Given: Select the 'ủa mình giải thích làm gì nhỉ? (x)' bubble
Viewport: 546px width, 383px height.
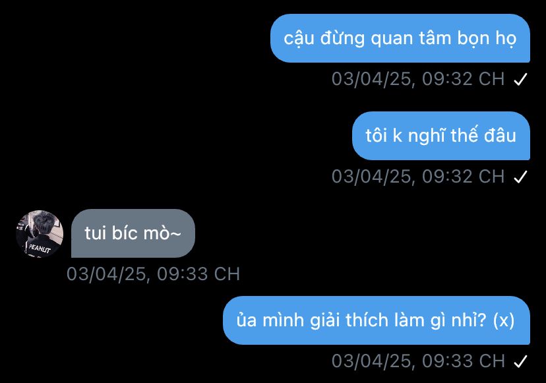Looking at the screenshot, I should (376, 320).
